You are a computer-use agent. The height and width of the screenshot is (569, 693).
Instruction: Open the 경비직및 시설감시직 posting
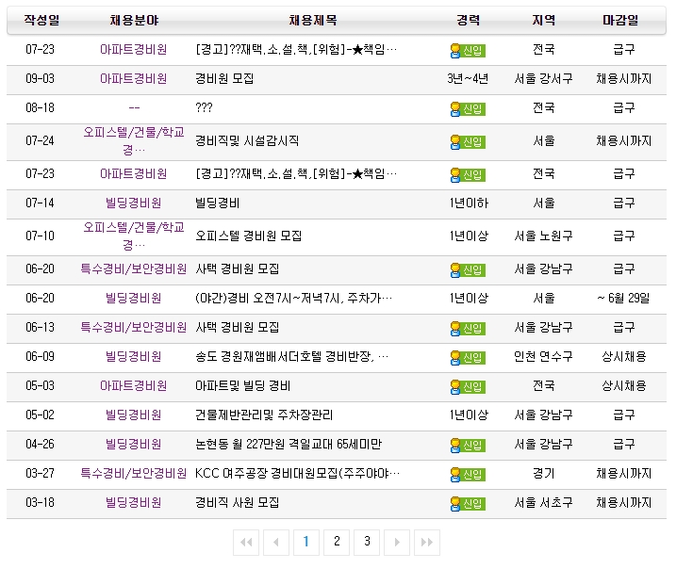coord(247,140)
